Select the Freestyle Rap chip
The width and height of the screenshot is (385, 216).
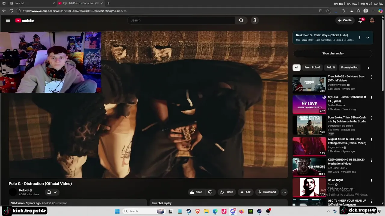pos(350,67)
